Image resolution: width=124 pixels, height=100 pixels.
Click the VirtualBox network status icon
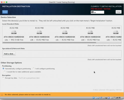(101, 98)
